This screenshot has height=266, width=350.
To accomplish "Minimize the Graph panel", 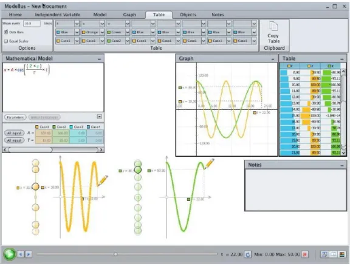I will coord(273,59).
